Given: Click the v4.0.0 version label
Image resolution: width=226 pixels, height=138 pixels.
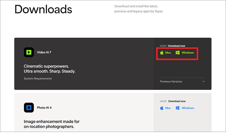Looking at the screenshot, I should click(x=163, y=101).
